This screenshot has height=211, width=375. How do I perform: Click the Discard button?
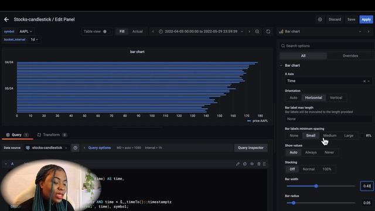pos(335,19)
